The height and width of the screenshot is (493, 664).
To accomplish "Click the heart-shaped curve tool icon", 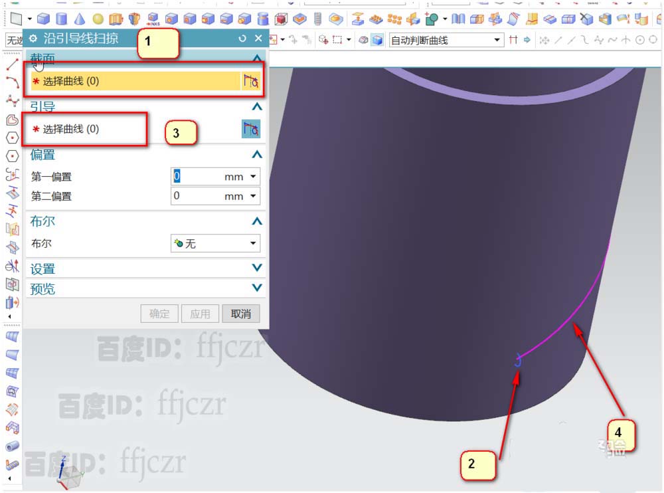I will coord(12,120).
